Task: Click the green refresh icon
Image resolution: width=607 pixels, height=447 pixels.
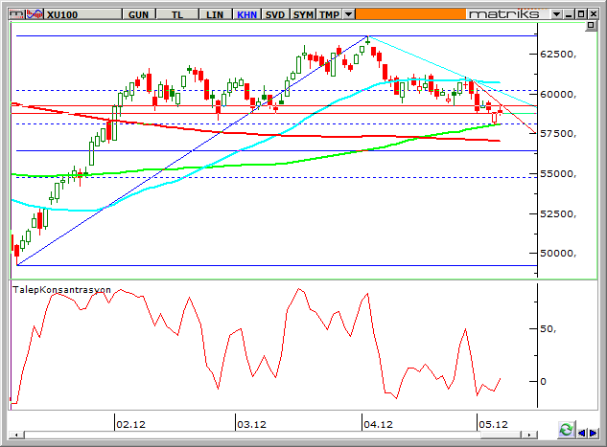Action: [567, 430]
